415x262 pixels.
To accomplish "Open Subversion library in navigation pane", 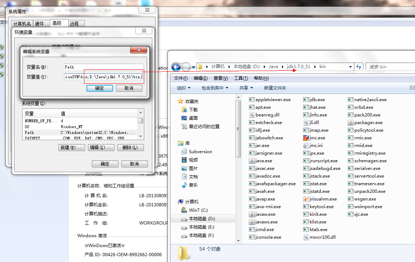I will [200, 152].
